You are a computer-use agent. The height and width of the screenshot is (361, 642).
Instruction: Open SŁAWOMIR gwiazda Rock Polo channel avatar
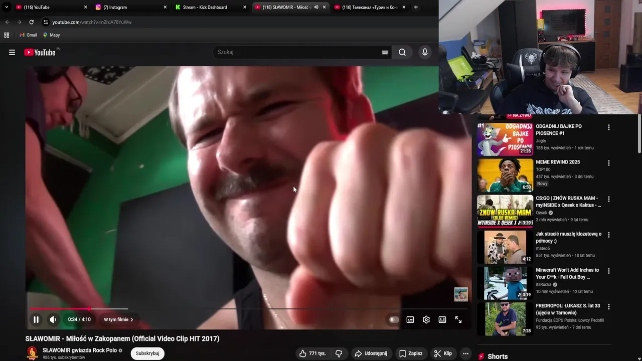pyautogui.click(x=32, y=353)
